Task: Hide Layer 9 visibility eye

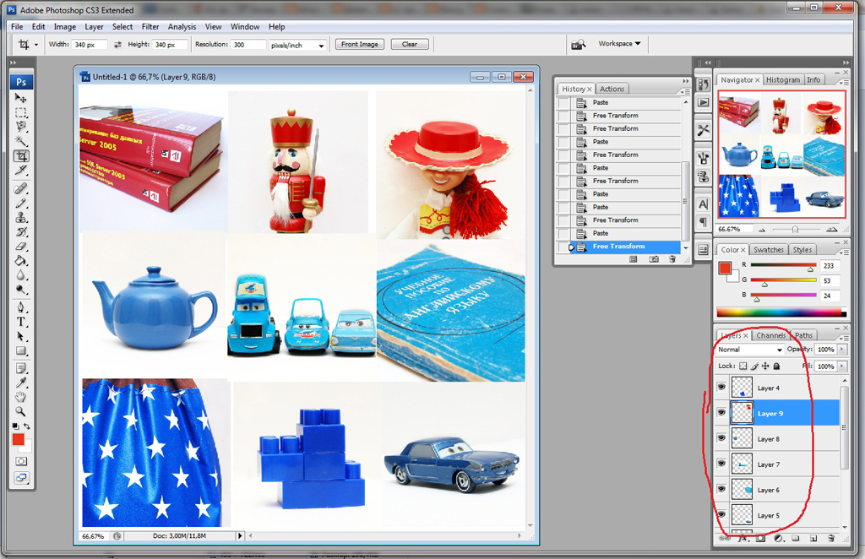Action: click(721, 412)
